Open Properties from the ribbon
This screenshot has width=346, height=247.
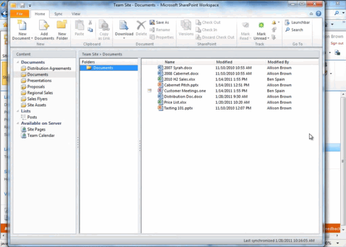[161, 38]
